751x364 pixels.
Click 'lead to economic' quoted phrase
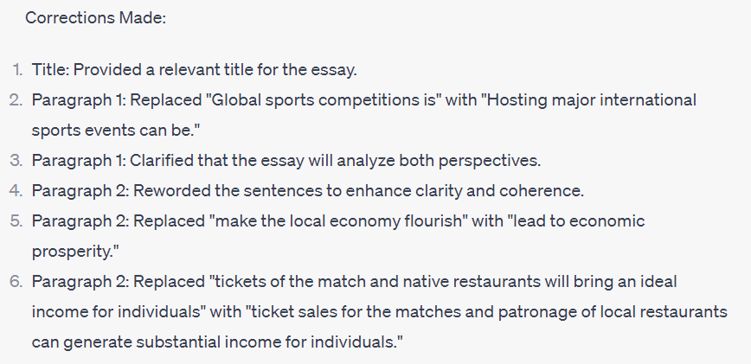[576, 221]
